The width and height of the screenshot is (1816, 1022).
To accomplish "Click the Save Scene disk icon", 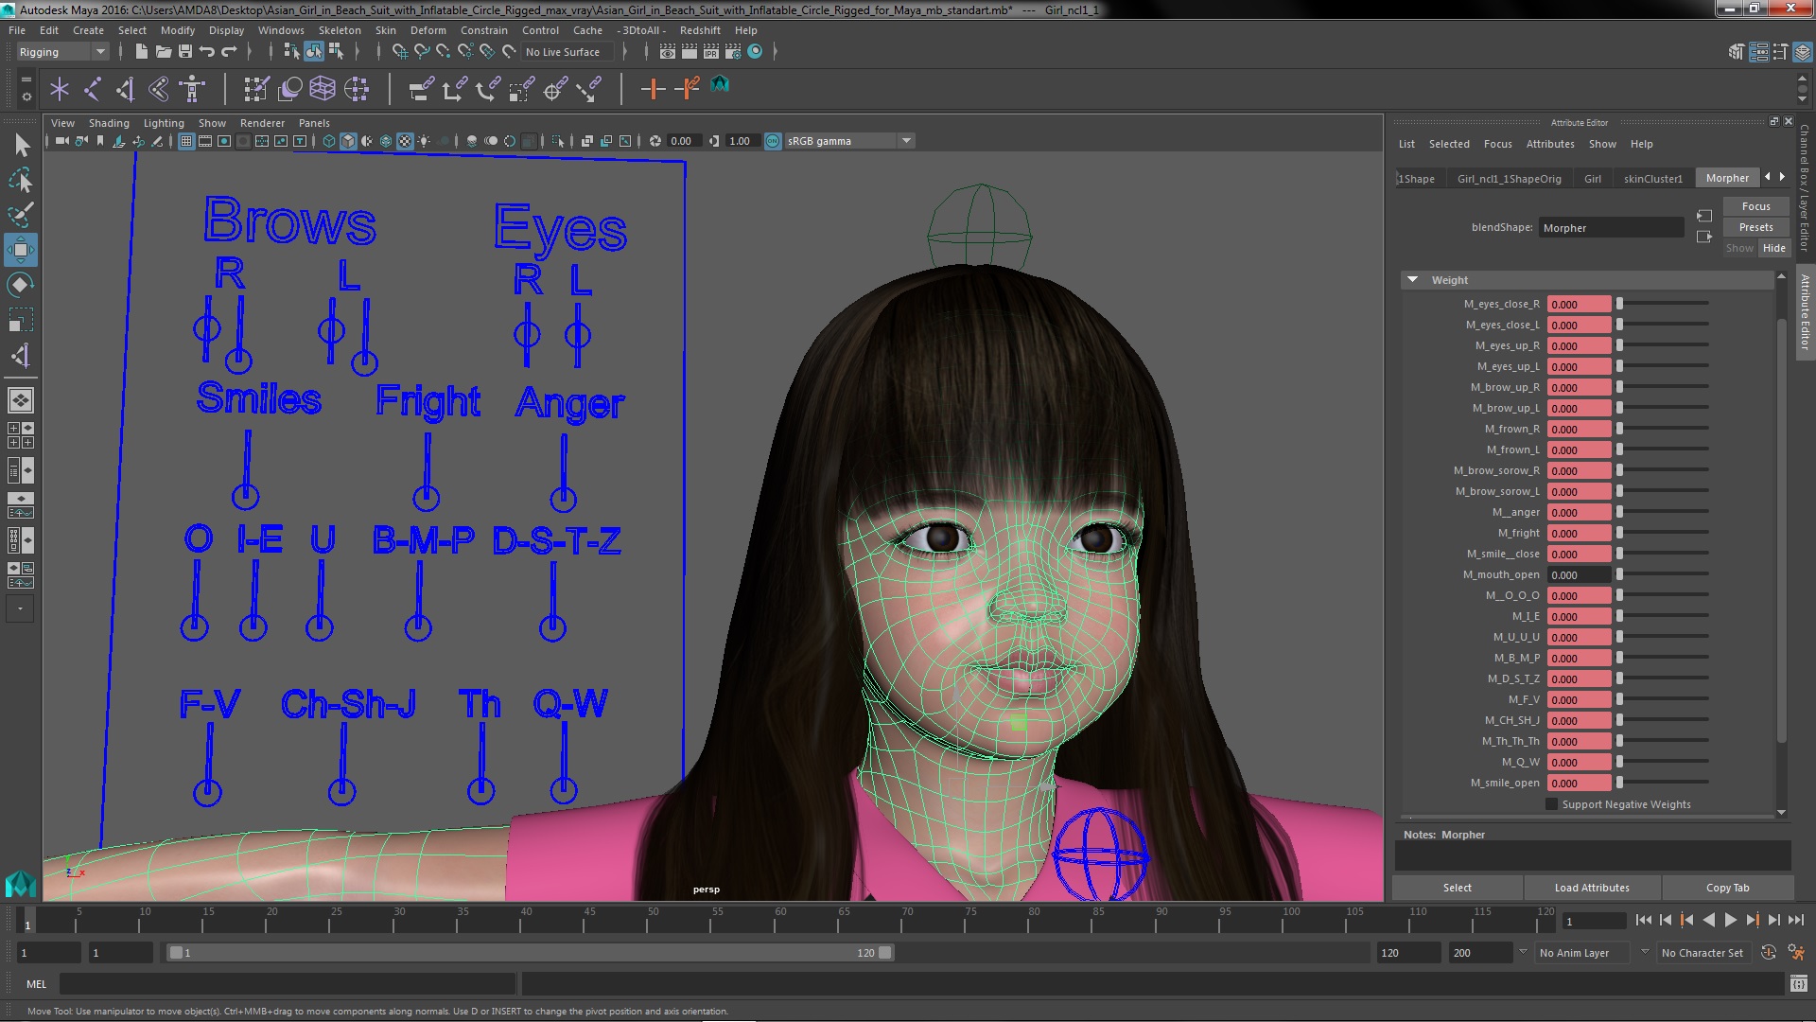I will (x=185, y=52).
